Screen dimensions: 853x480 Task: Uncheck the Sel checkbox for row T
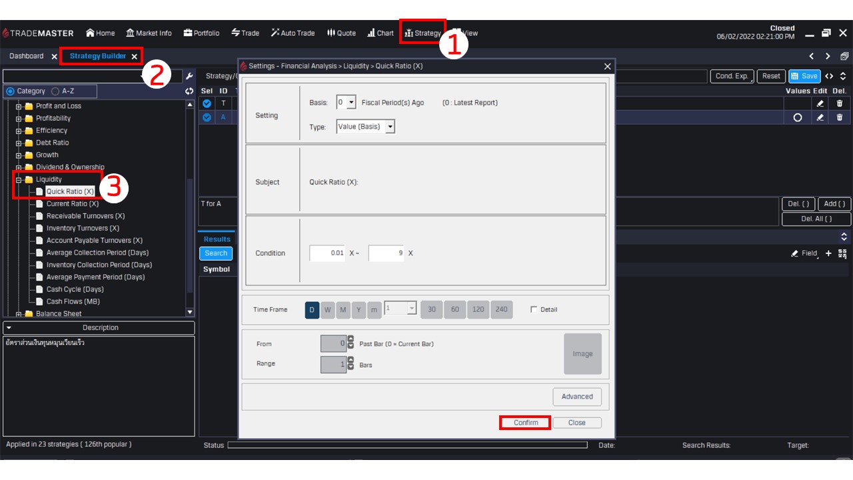[207, 103]
